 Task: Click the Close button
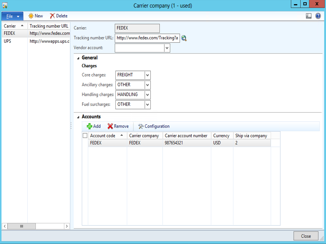(x=306, y=236)
